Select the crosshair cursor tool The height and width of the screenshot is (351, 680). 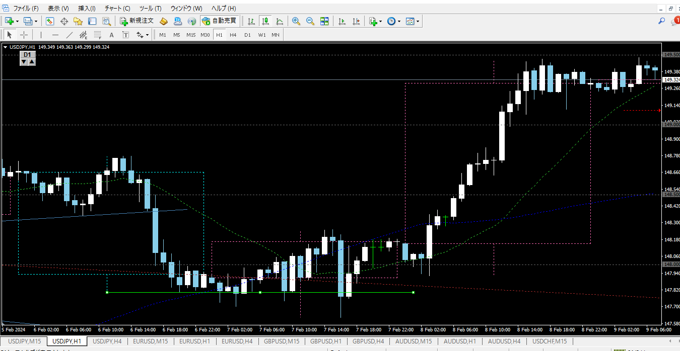pyautogui.click(x=24, y=35)
